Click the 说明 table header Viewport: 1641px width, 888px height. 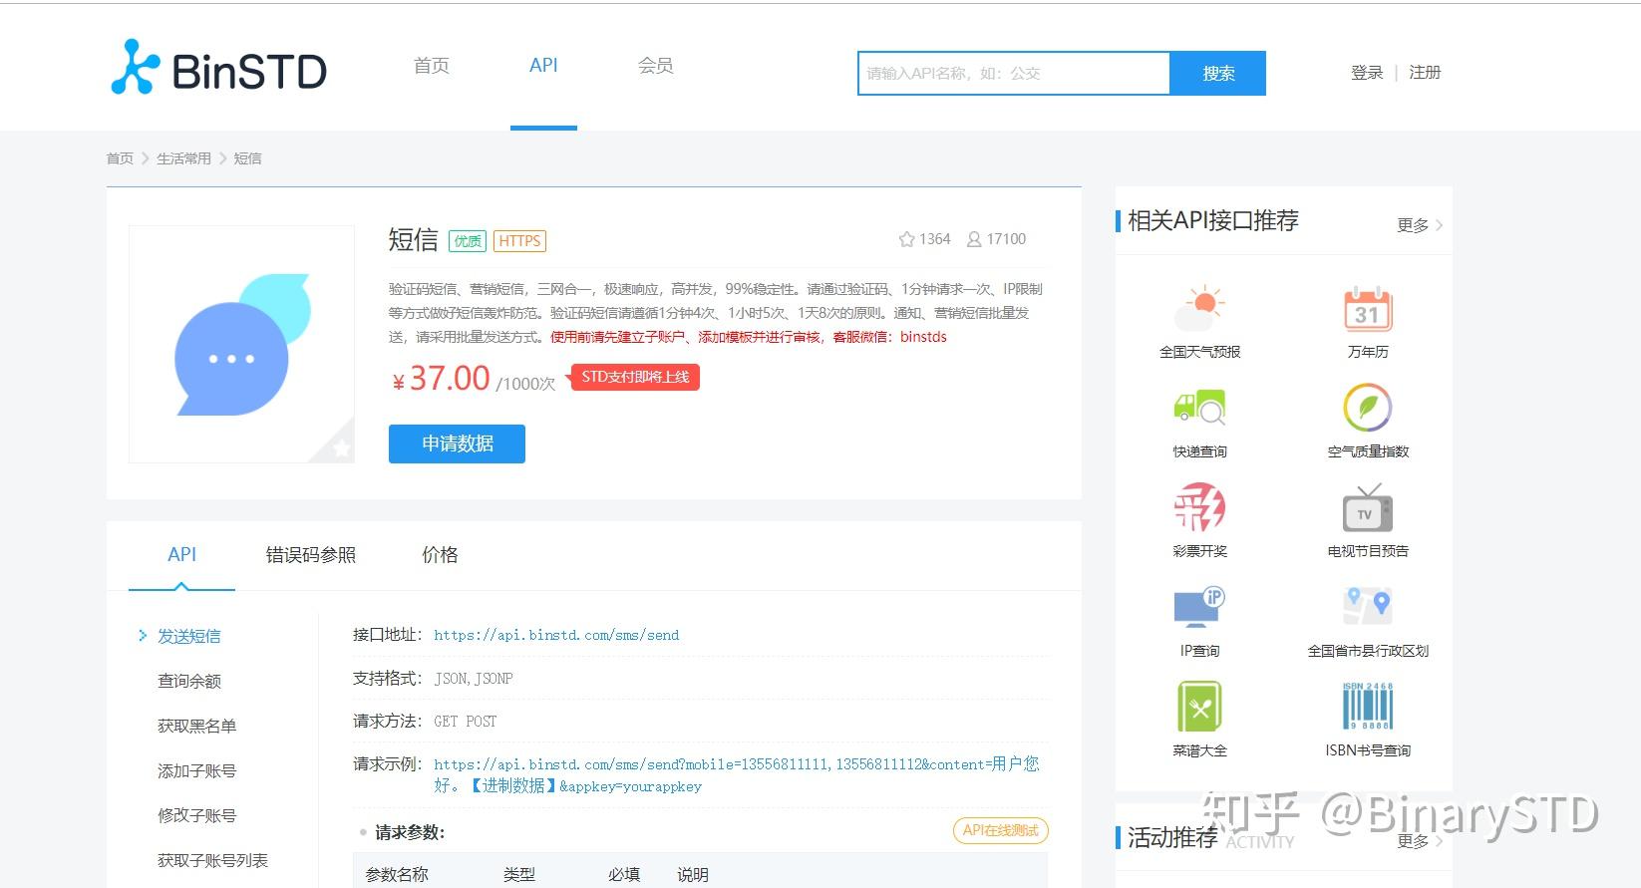[693, 874]
